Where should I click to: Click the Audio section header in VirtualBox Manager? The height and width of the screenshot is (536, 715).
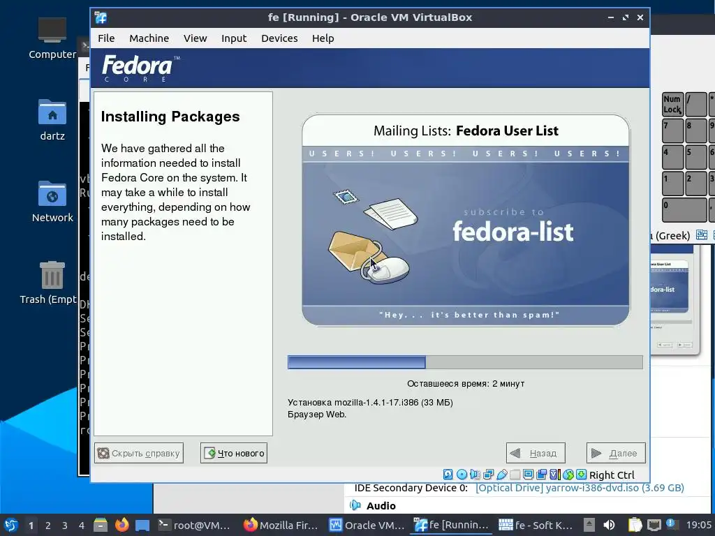381,505
